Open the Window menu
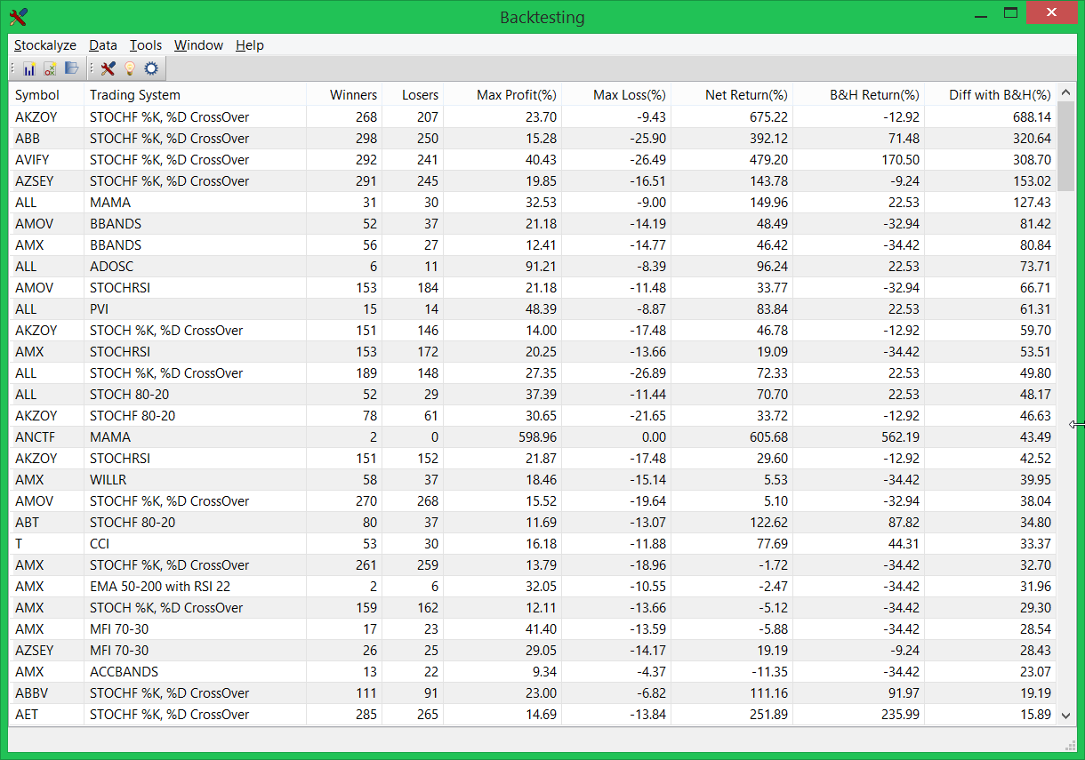The image size is (1085, 760). click(197, 45)
